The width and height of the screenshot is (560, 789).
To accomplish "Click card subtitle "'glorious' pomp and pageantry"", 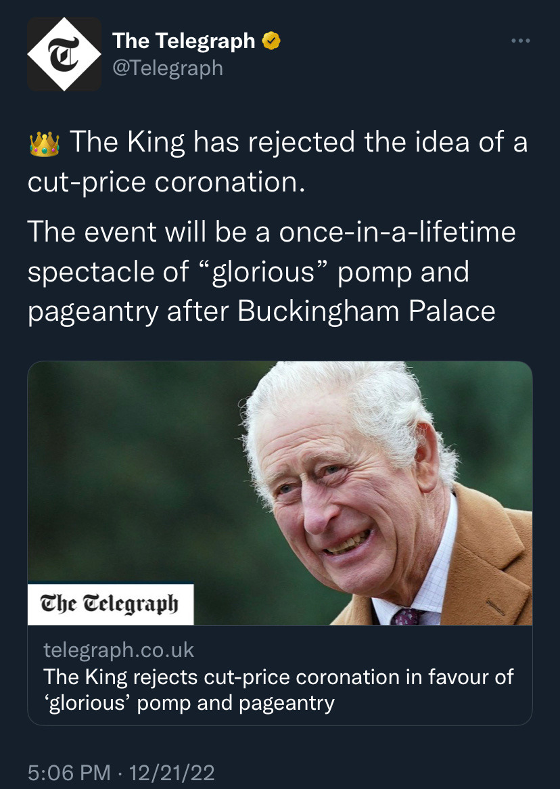I will (189, 703).
